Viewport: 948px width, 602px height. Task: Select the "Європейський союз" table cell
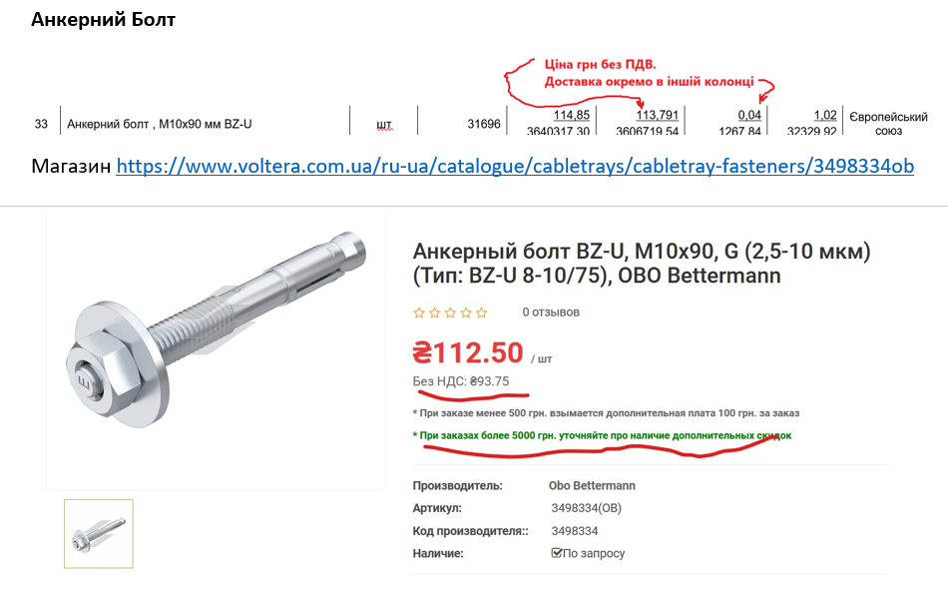(x=888, y=123)
